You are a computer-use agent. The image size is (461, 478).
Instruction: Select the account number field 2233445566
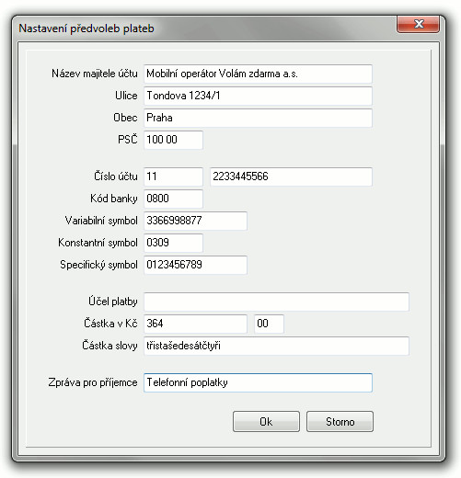tap(291, 176)
